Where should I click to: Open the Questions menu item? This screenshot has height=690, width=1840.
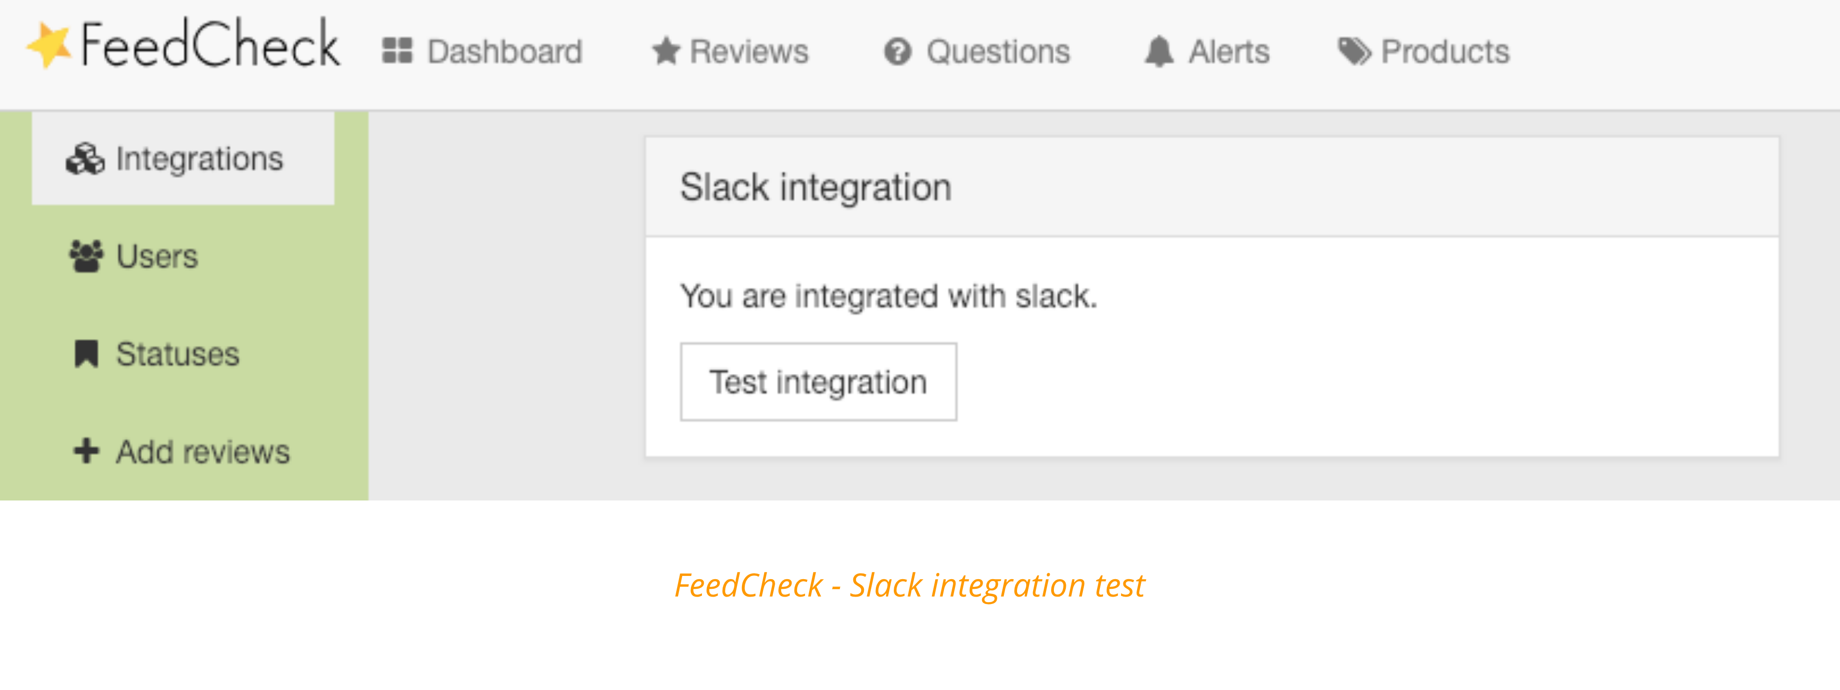click(977, 52)
